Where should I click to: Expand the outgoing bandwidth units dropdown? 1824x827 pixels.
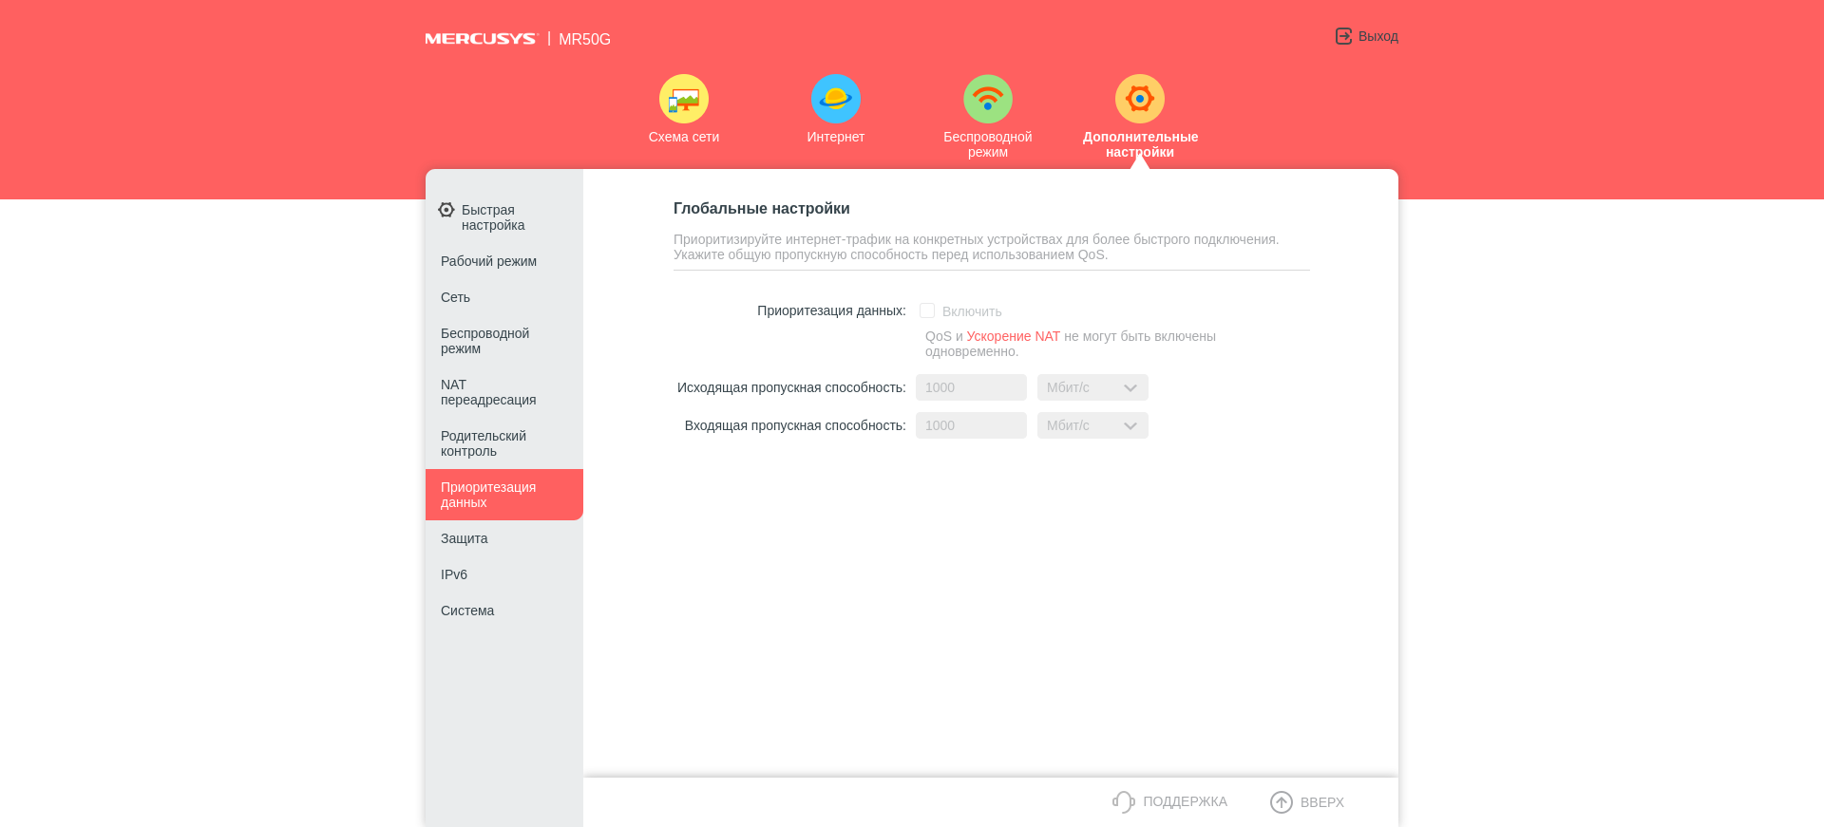click(x=1092, y=387)
